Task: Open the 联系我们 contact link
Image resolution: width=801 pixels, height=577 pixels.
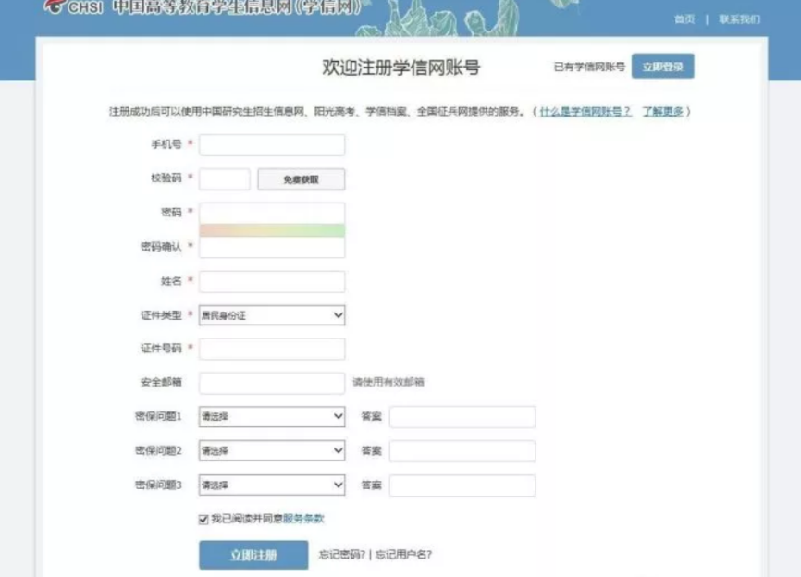Action: pos(739,19)
